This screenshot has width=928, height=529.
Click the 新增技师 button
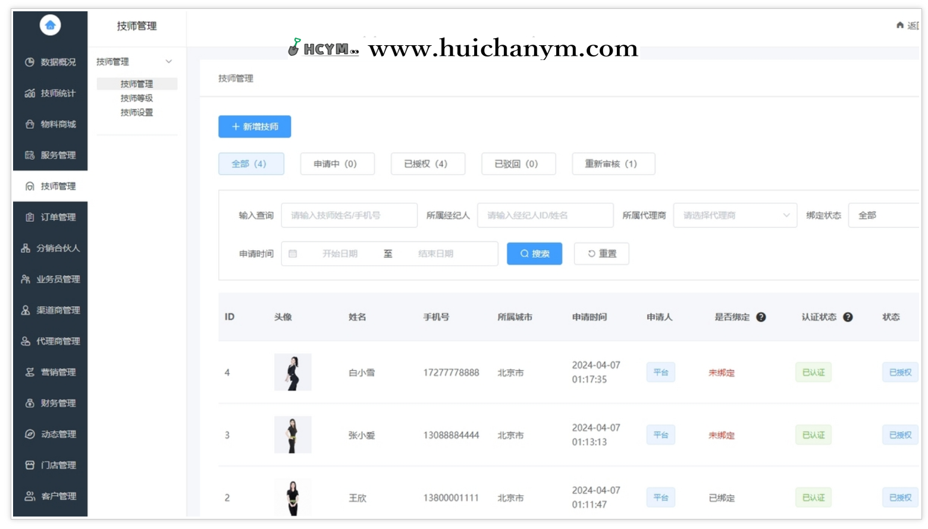255,127
